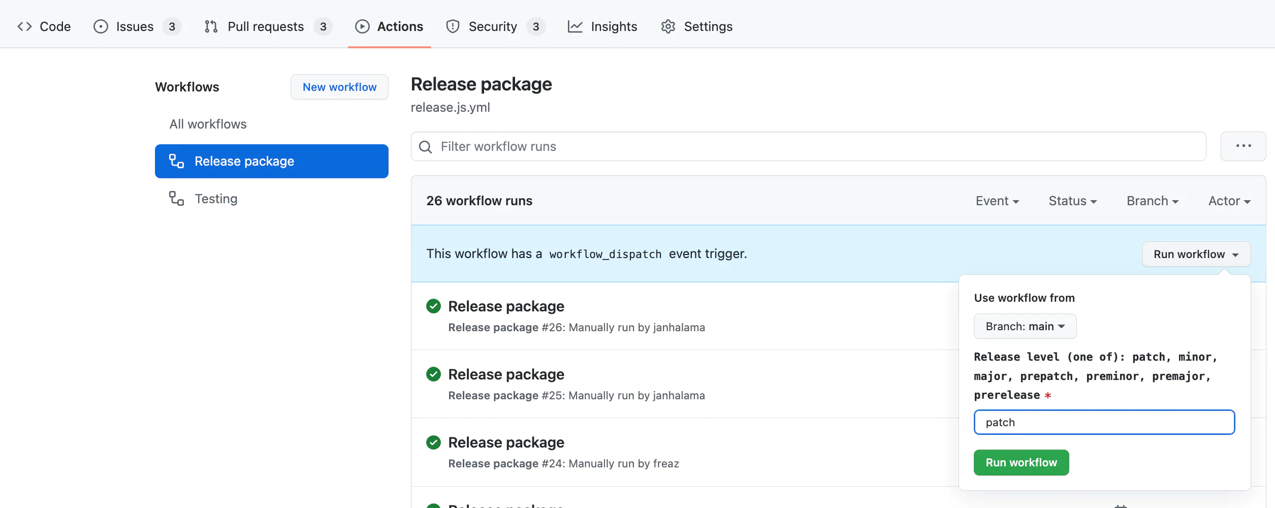Expand the Branch filter dropdown
Screen dimensions: 1275x508
click(x=1153, y=201)
